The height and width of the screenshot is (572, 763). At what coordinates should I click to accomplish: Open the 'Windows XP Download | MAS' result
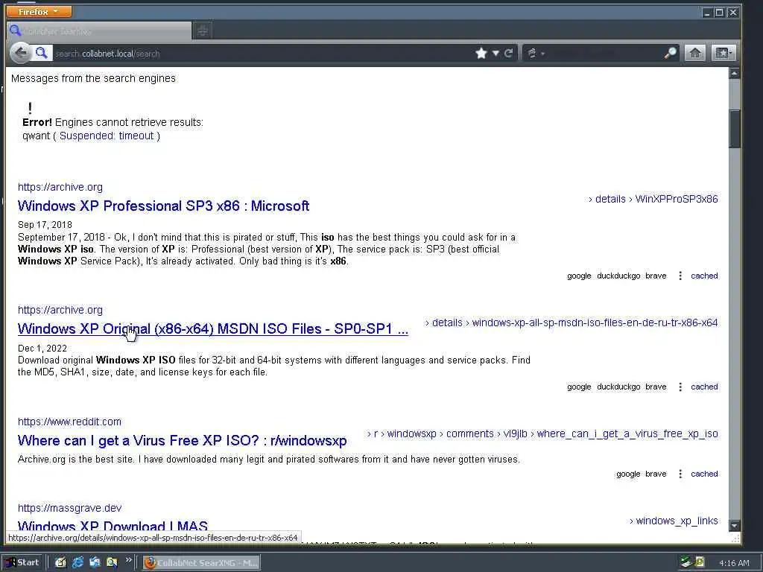tap(113, 525)
